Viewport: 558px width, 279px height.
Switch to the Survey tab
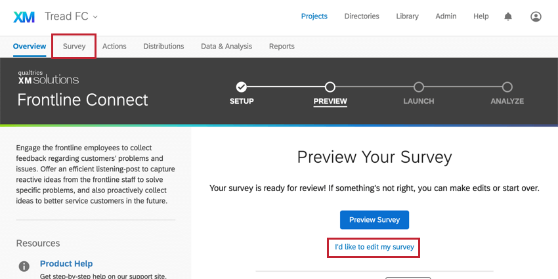point(74,46)
